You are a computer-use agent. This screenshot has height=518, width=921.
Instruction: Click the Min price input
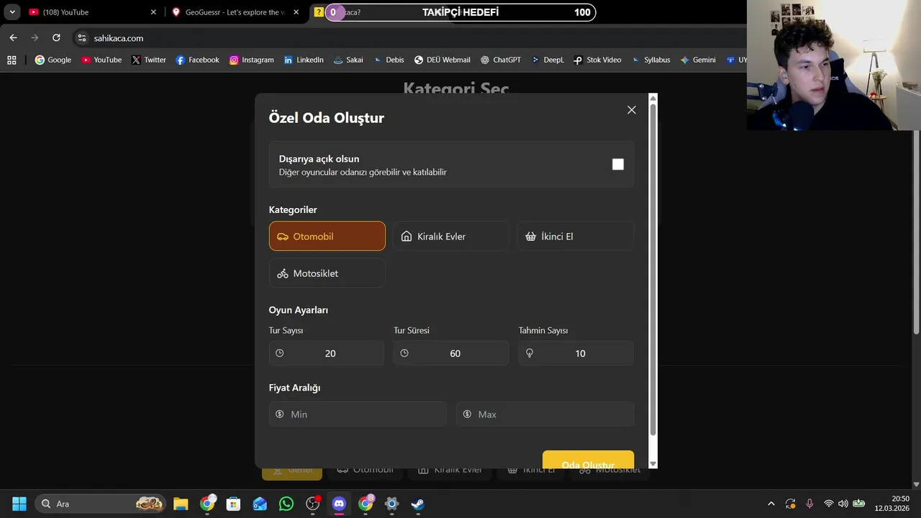click(358, 414)
